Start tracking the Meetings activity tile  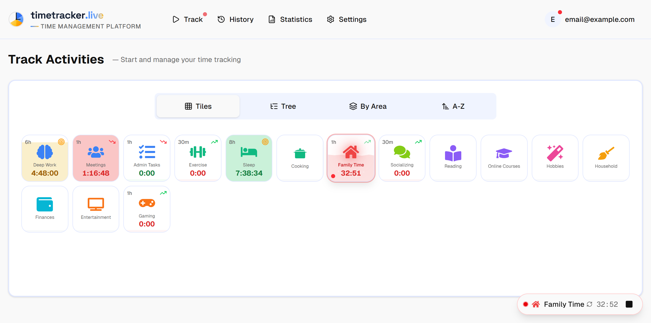point(96,158)
